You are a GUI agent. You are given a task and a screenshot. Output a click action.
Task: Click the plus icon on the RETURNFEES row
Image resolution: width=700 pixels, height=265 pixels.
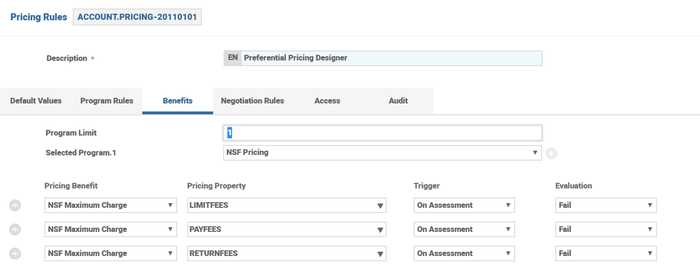15,254
